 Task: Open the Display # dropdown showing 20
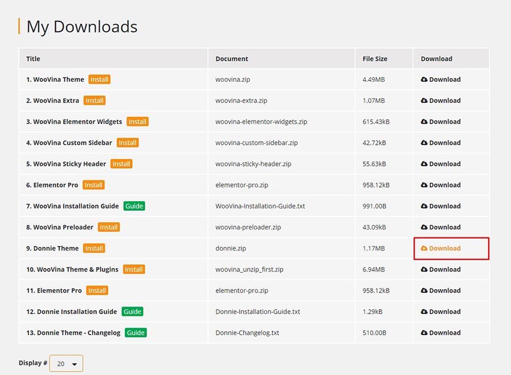click(66, 363)
